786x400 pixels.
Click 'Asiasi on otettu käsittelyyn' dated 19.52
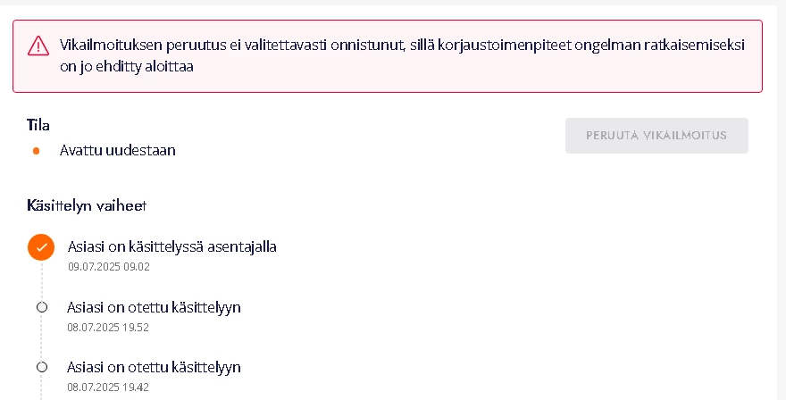154,307
